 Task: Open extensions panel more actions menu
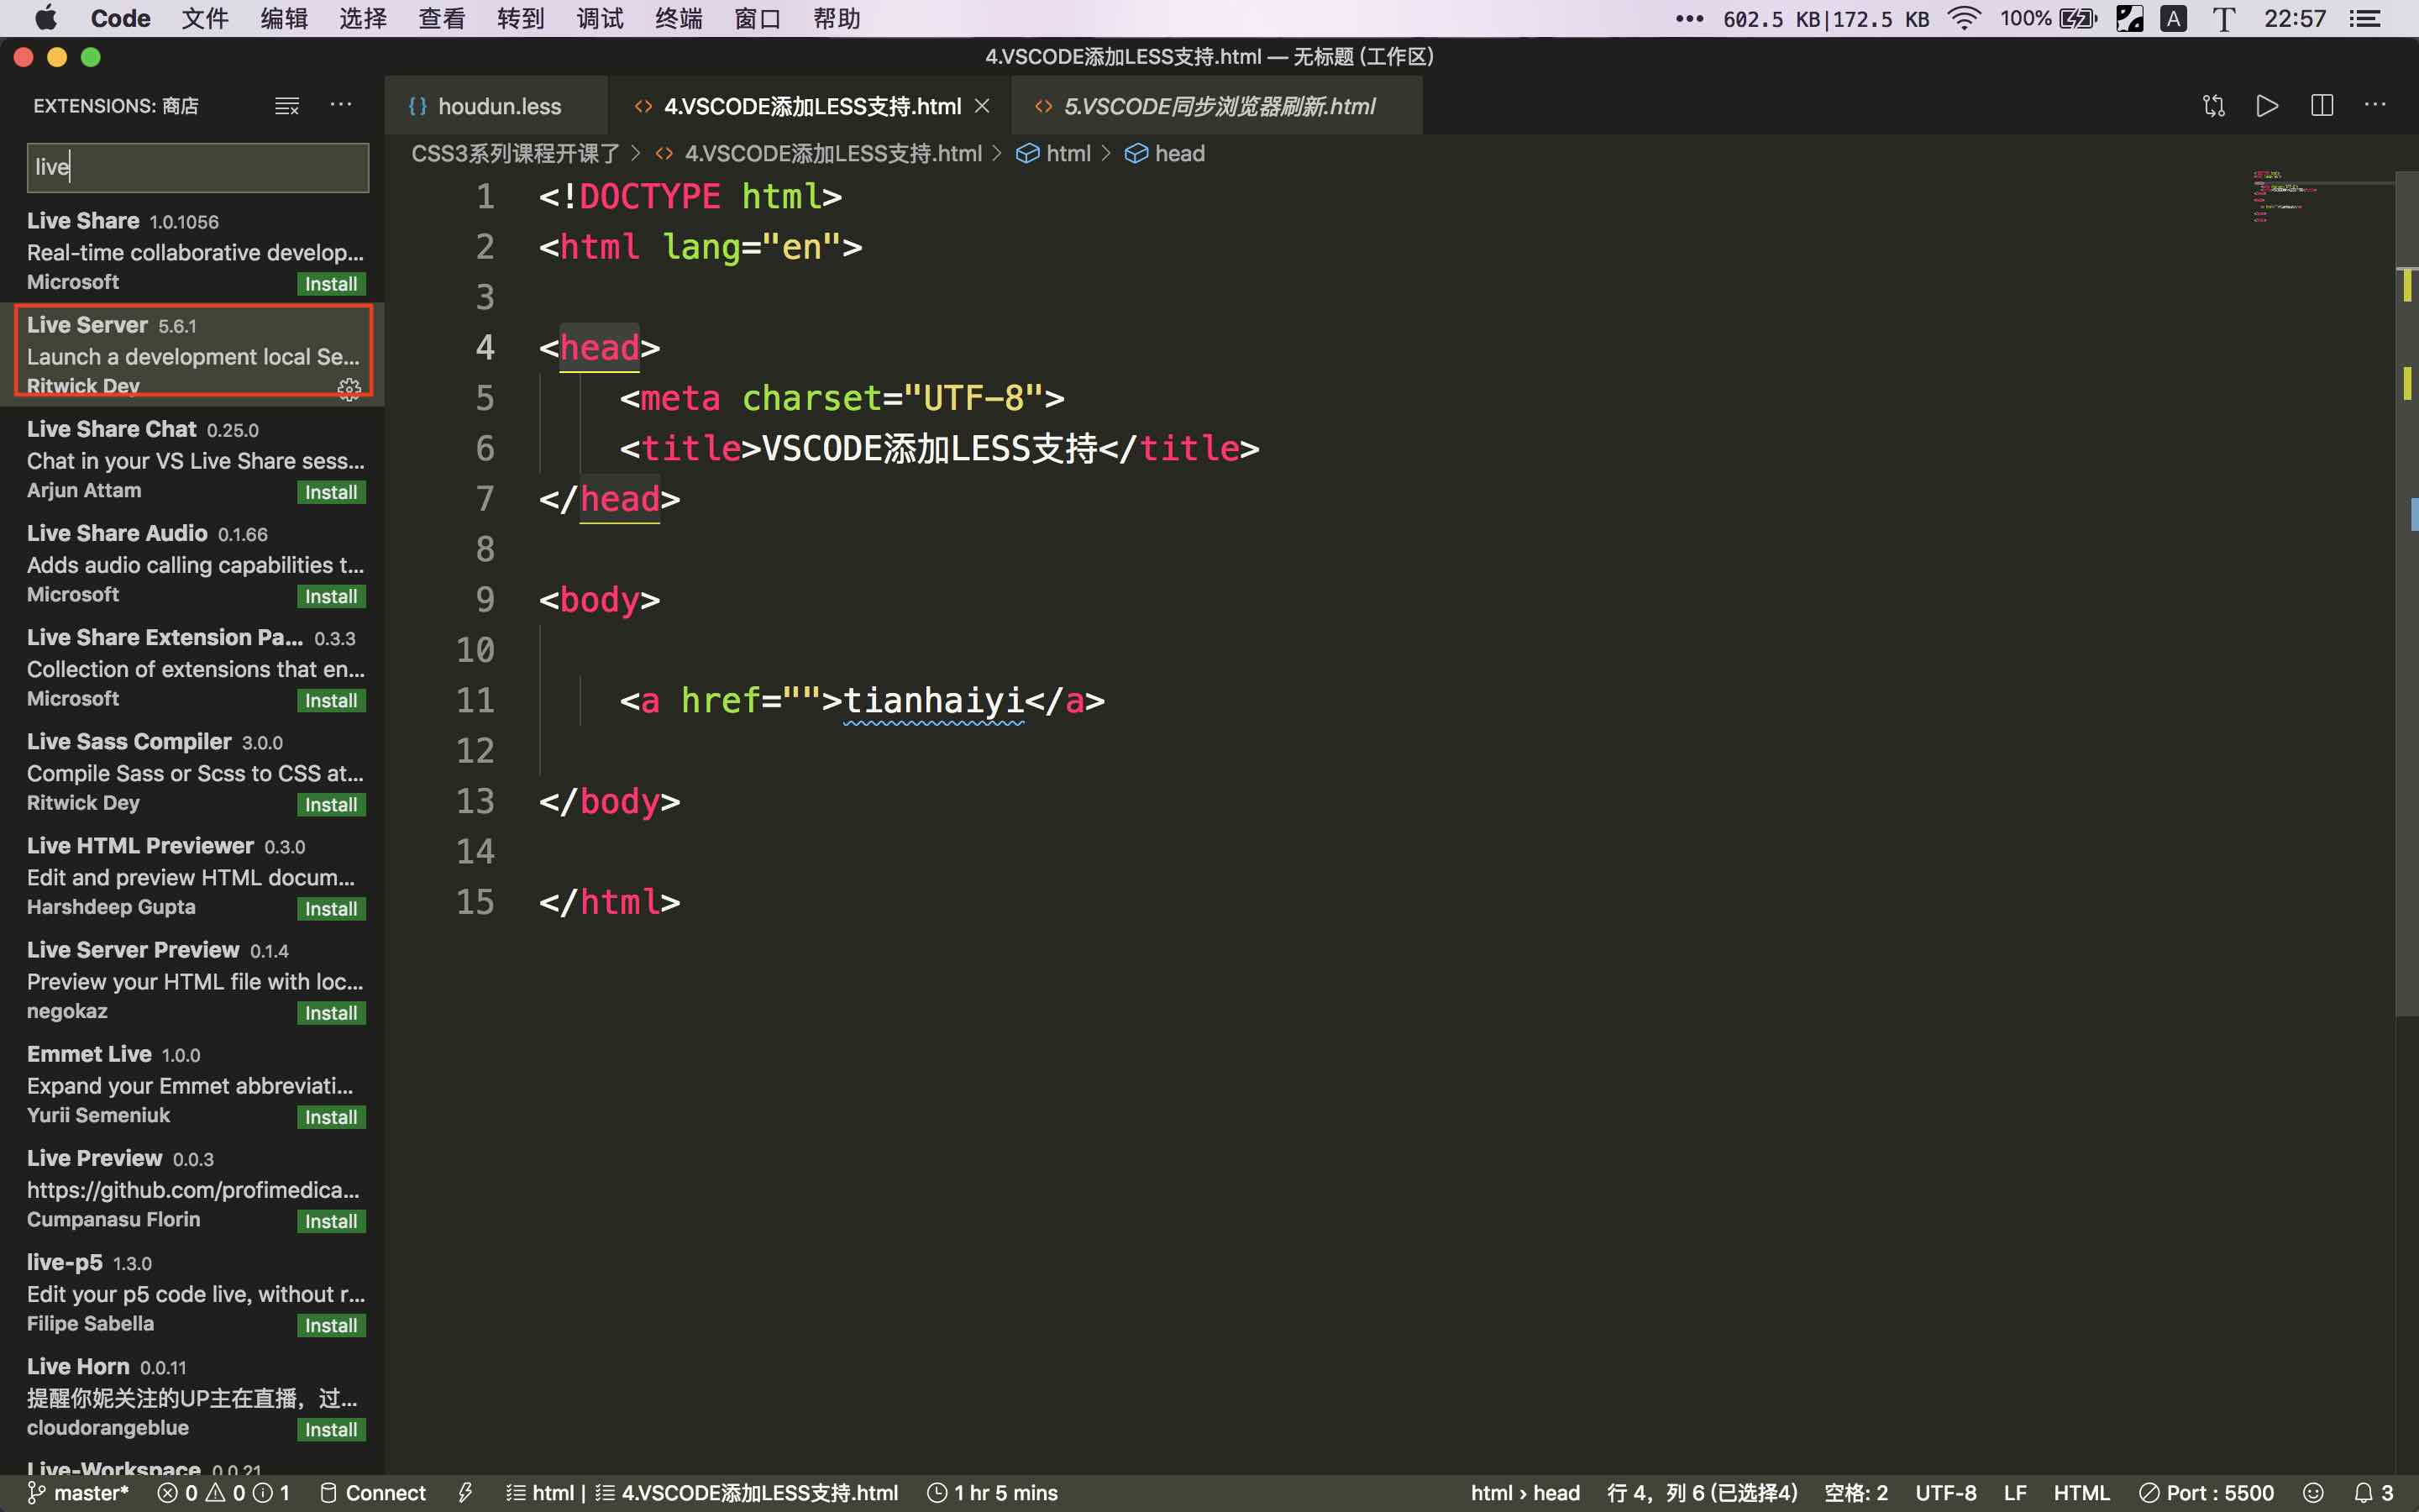coord(341,105)
